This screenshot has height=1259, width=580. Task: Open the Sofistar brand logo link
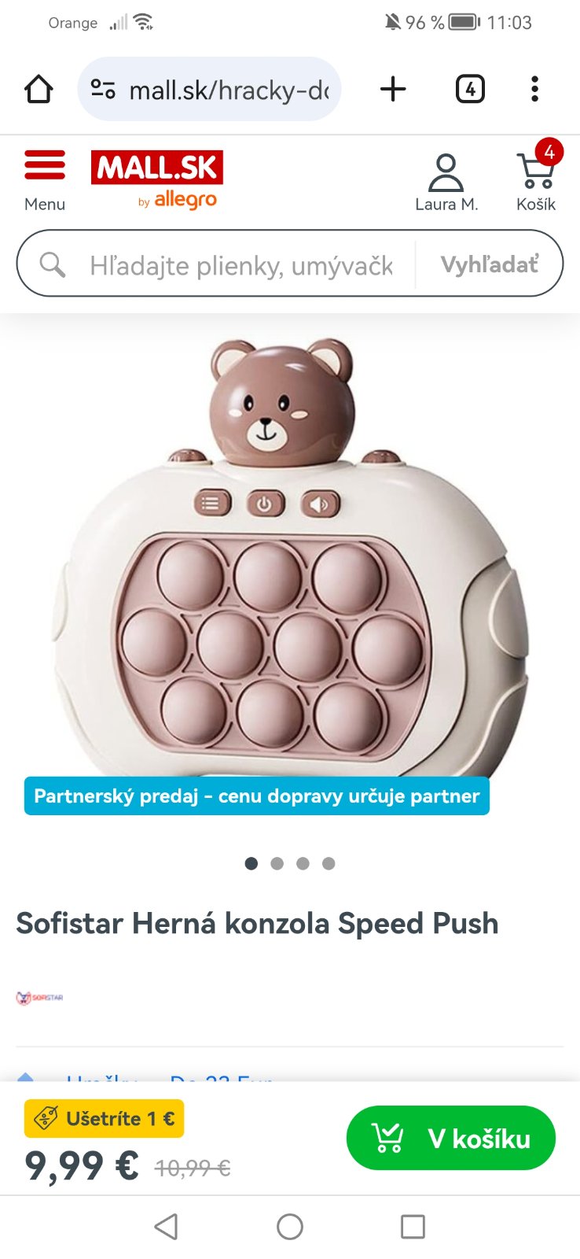[39, 998]
